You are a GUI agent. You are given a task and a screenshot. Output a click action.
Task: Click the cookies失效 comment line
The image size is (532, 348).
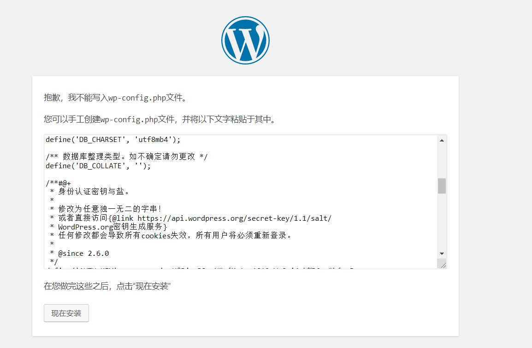pos(171,236)
